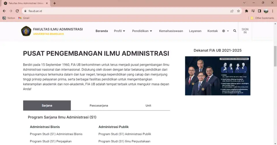
Task: Open the globe language selector
Action: [225, 31]
